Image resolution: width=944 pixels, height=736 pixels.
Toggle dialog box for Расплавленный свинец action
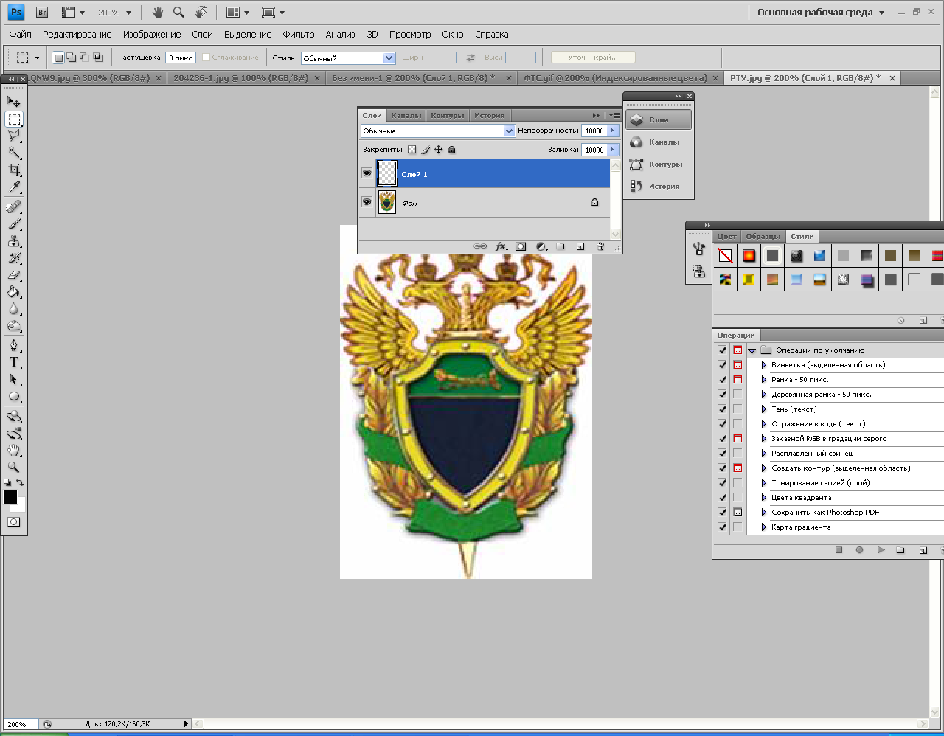737,453
